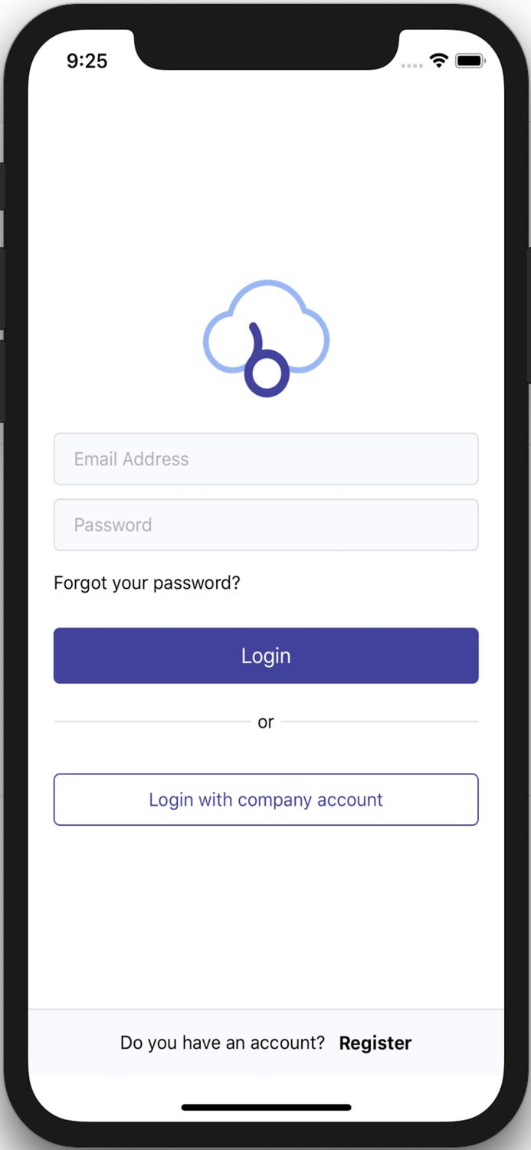Click the "Do you have an account?" text
Image resolution: width=531 pixels, height=1150 pixels.
click(222, 1043)
